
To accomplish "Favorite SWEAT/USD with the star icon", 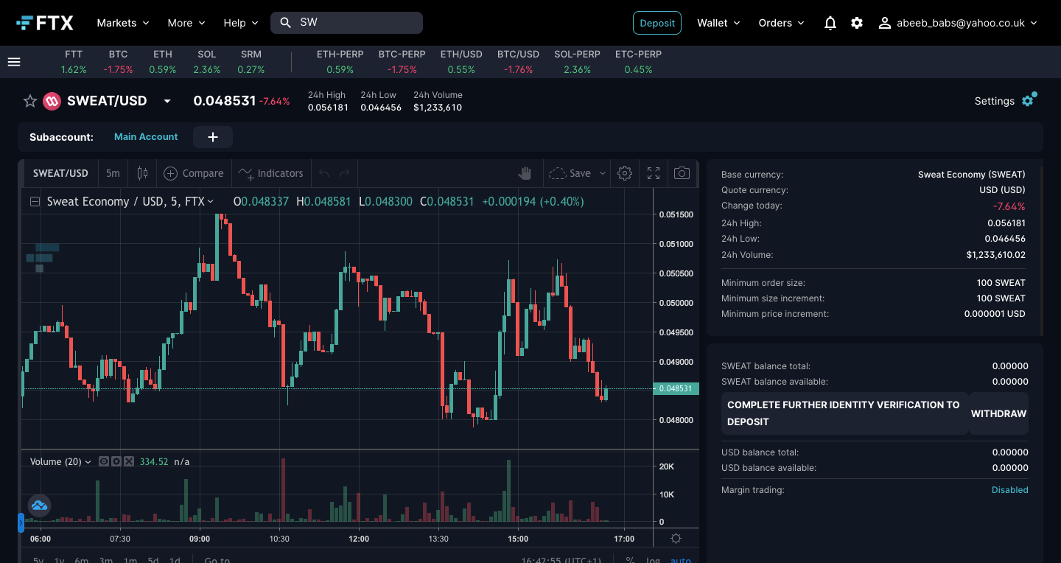I will click(30, 101).
